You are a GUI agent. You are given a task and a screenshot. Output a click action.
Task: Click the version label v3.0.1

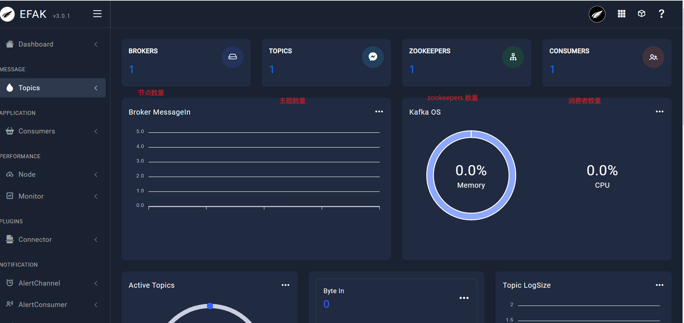click(61, 16)
